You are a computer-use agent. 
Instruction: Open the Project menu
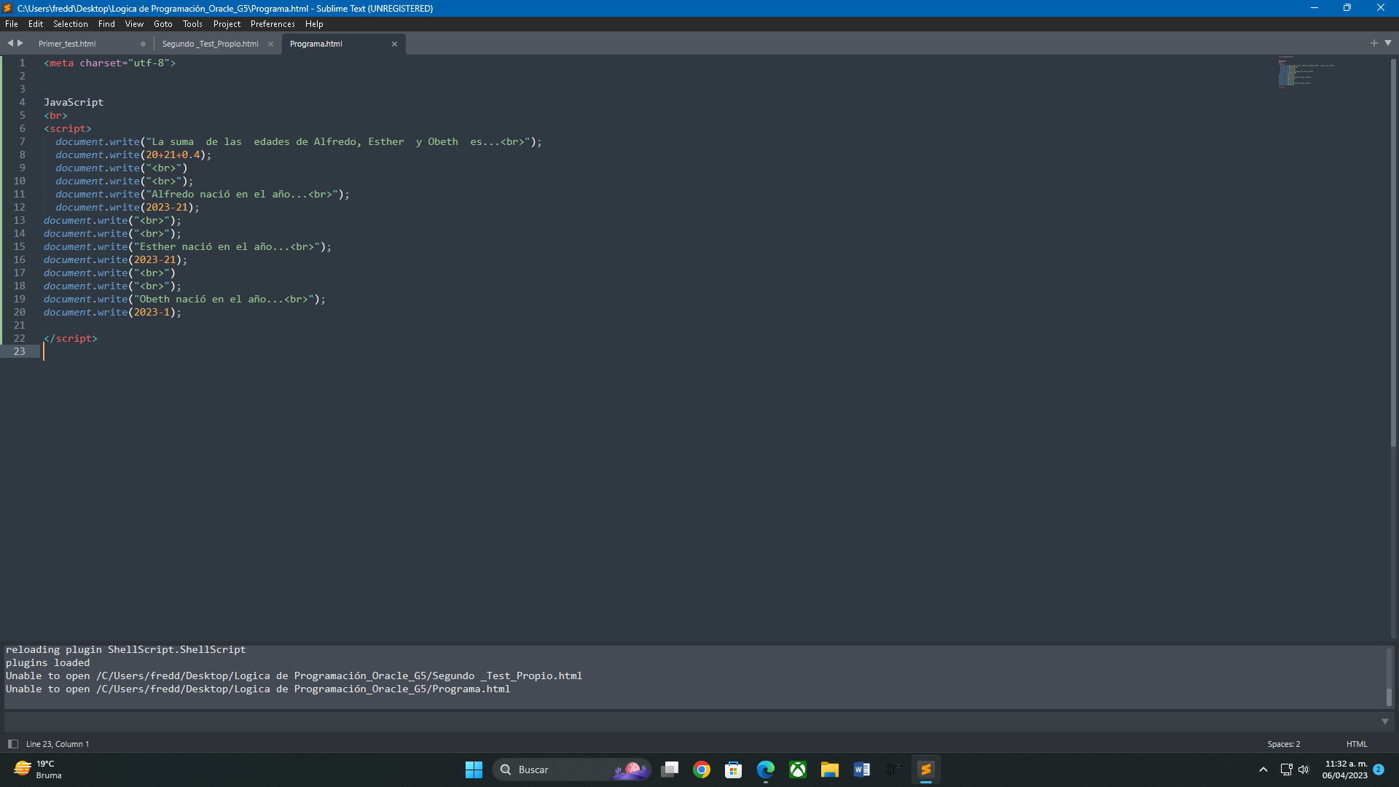pyautogui.click(x=227, y=24)
